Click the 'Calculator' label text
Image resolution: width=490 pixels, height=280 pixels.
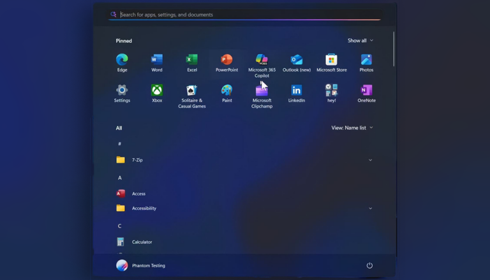click(142, 242)
